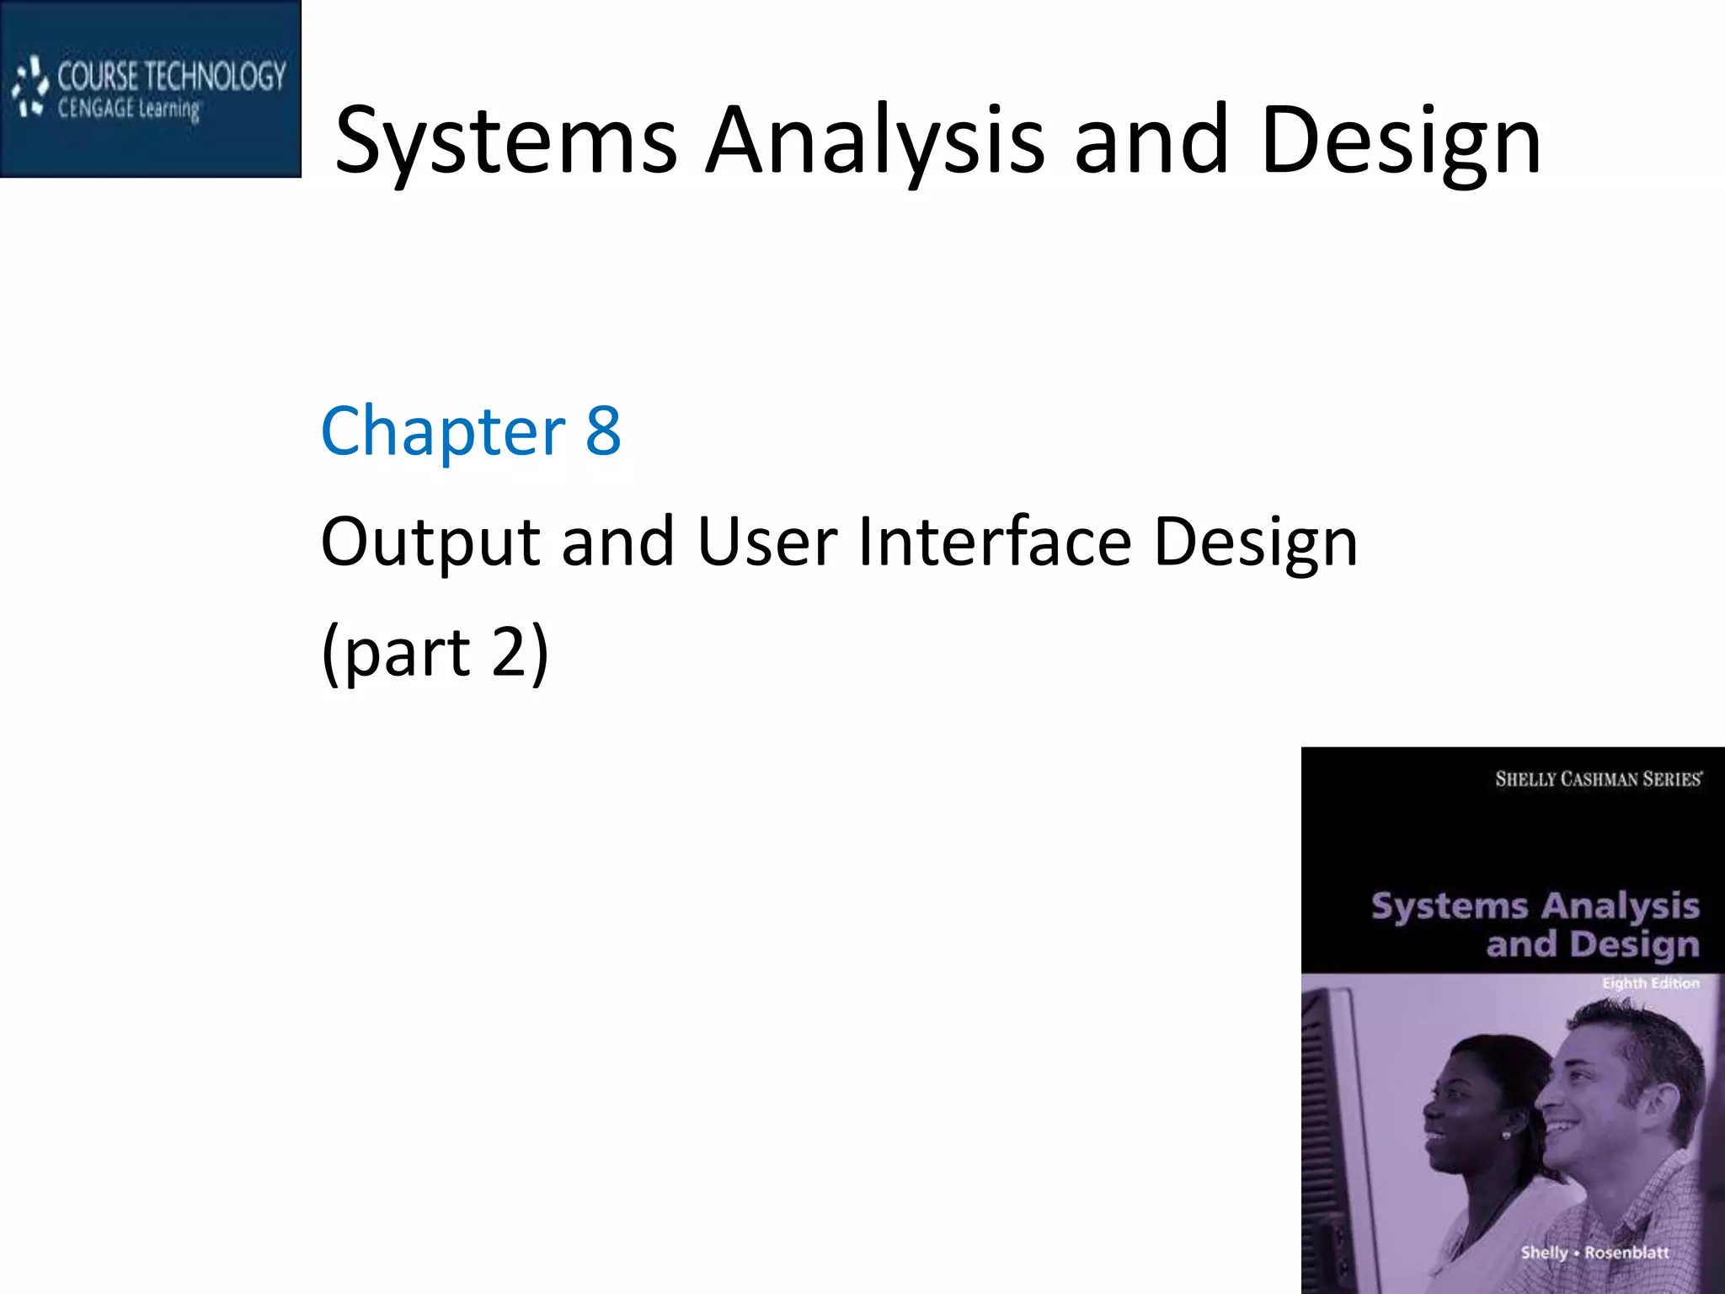The height and width of the screenshot is (1294, 1725).
Task: Click the purple book title on cover
Action: [1535, 925]
